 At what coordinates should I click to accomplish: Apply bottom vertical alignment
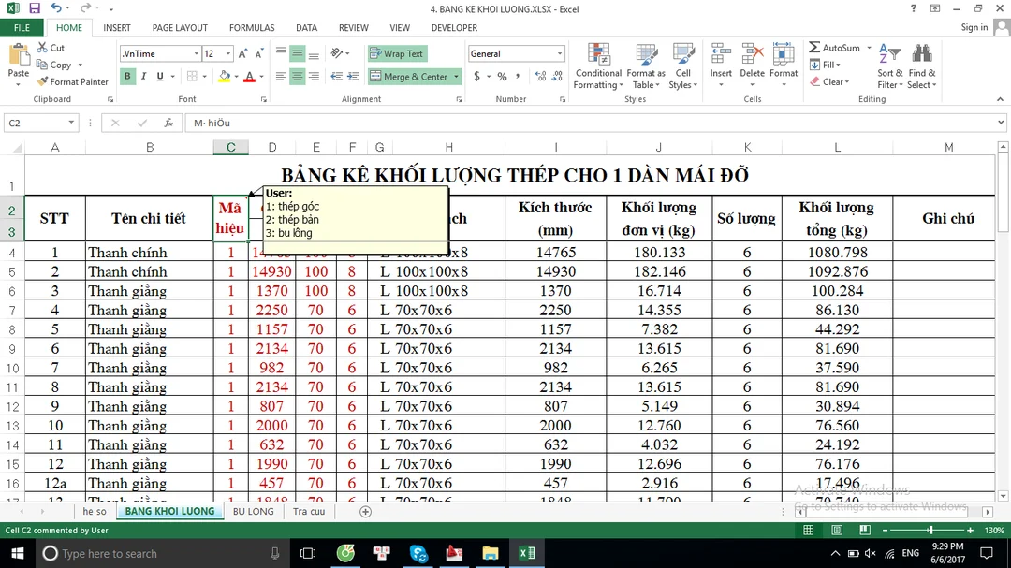pos(314,53)
